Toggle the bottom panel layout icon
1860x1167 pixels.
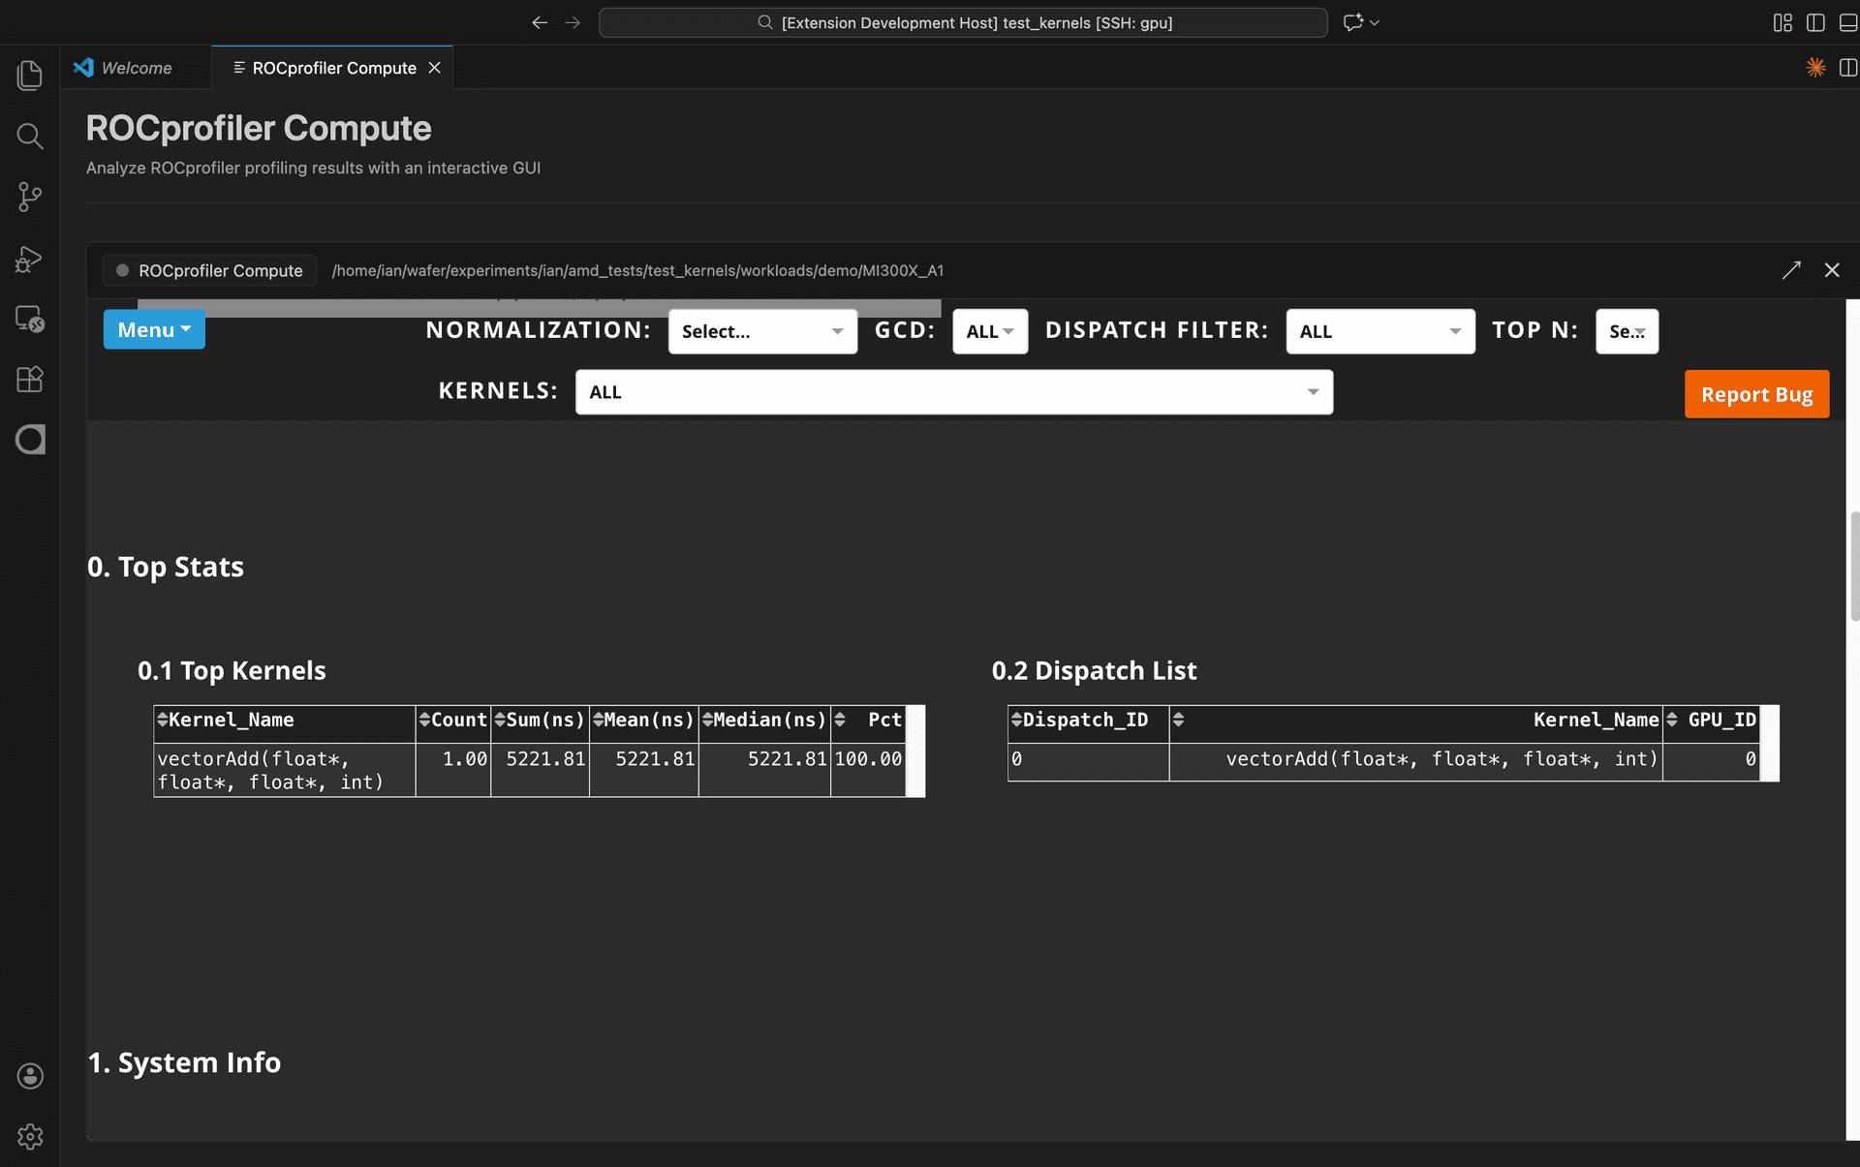pos(1847,22)
